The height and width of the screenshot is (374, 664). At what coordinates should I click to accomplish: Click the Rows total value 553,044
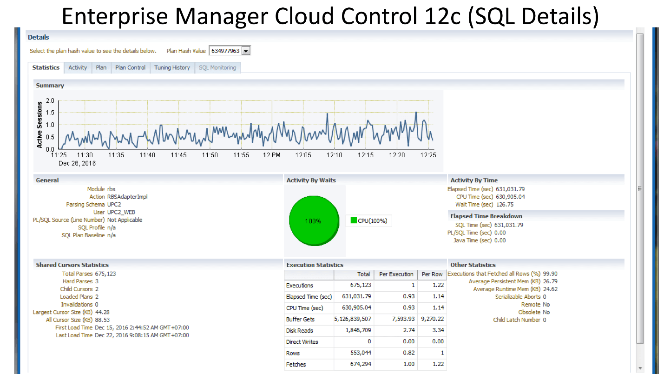(362, 353)
